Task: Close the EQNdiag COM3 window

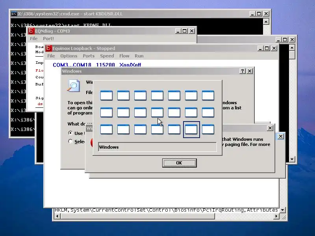Action: [x=192, y=31]
